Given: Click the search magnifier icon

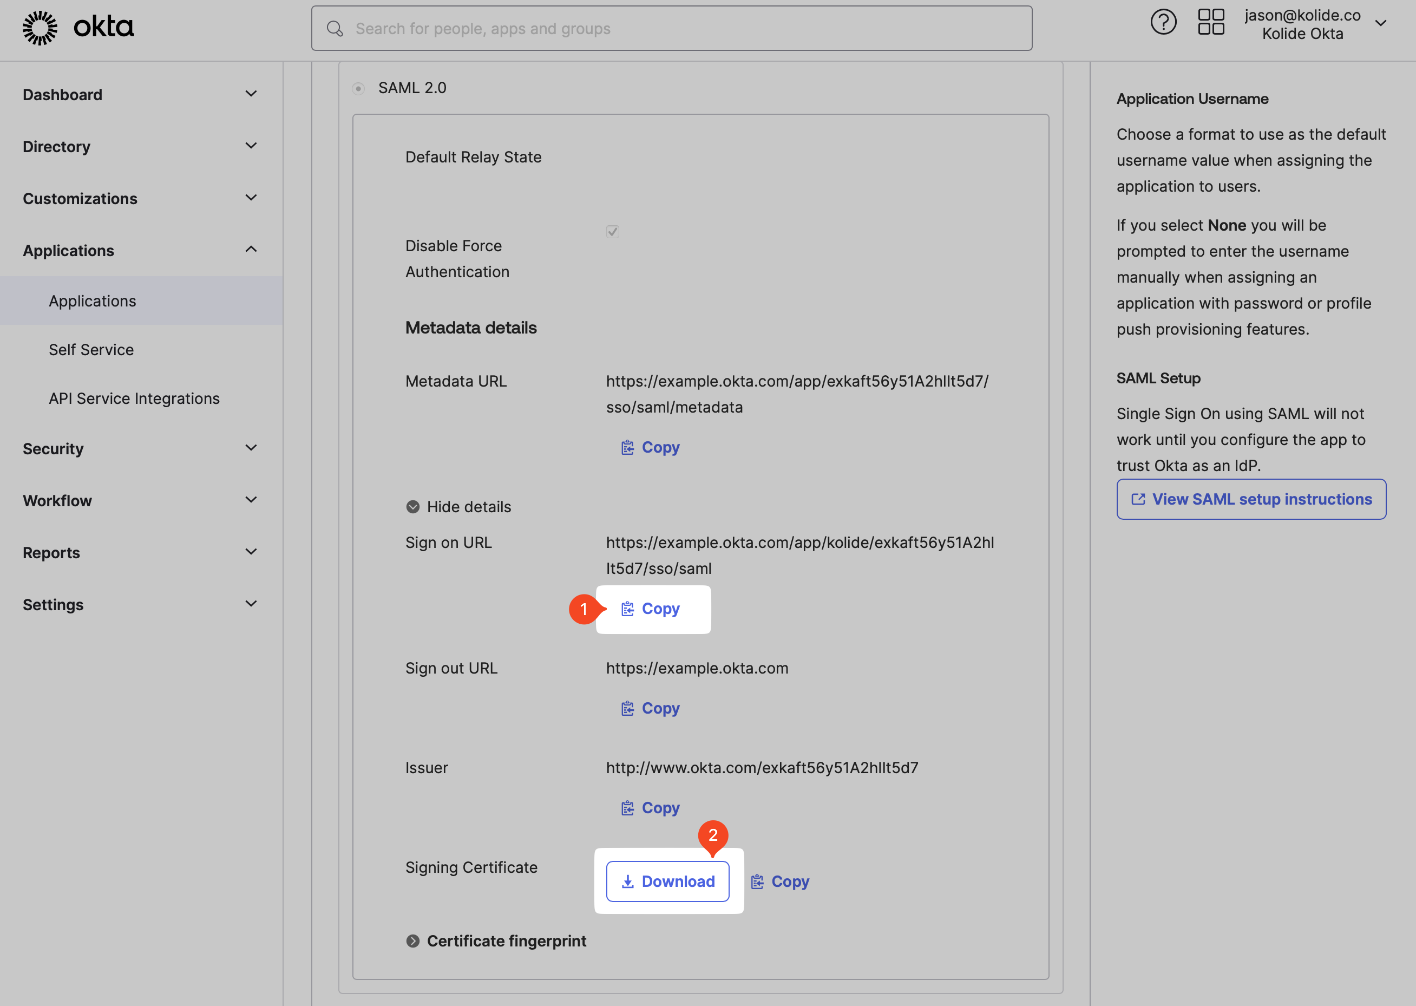Looking at the screenshot, I should (x=335, y=29).
